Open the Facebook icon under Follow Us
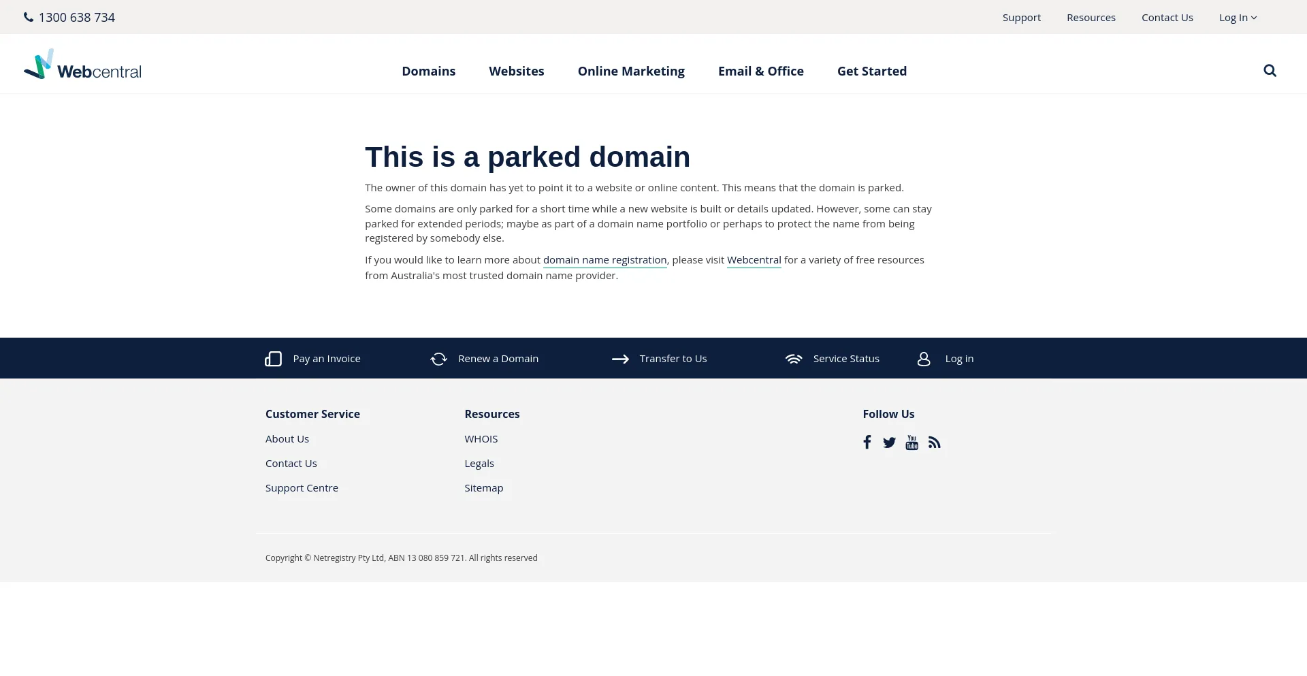This screenshot has width=1307, height=676. click(x=867, y=442)
